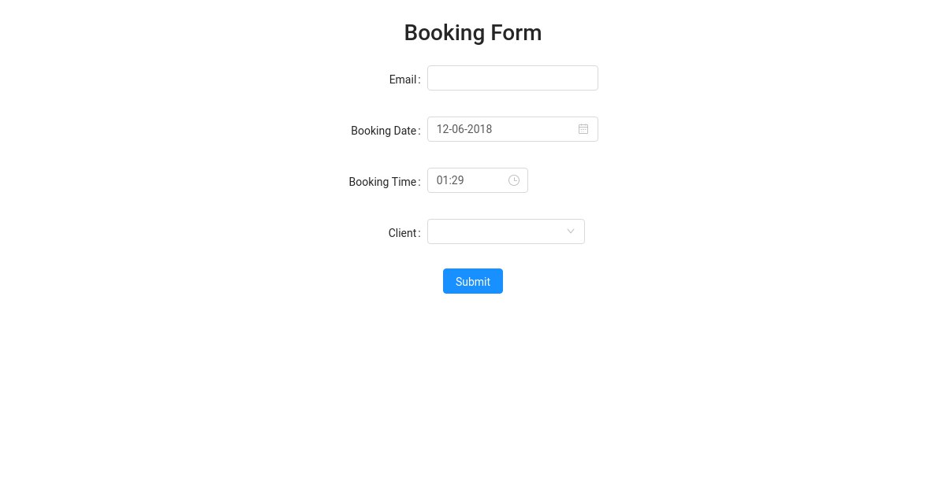Click the Booking Time label

click(x=382, y=182)
